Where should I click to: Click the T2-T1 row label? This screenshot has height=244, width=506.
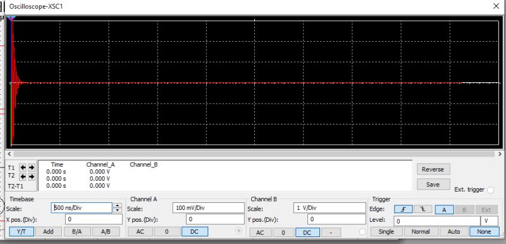[15, 186]
